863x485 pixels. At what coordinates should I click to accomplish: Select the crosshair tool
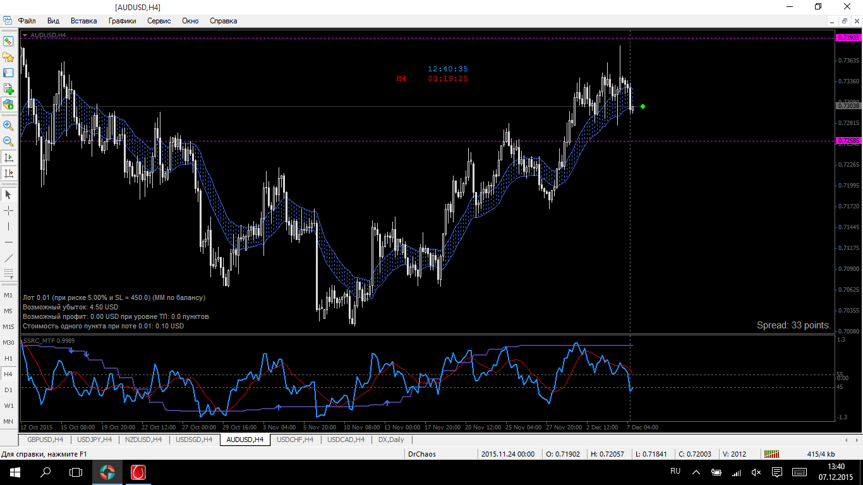click(x=8, y=210)
